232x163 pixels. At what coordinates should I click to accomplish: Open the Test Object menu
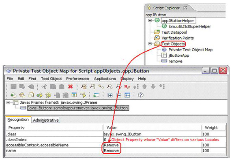pos(52,79)
